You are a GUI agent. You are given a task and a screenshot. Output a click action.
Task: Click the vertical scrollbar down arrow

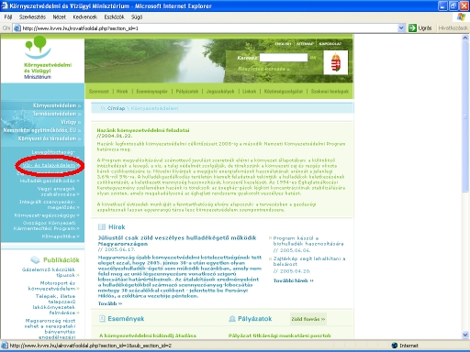coord(465,335)
